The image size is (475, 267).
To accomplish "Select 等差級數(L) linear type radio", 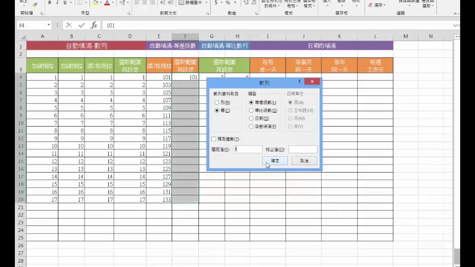I will pyautogui.click(x=251, y=103).
